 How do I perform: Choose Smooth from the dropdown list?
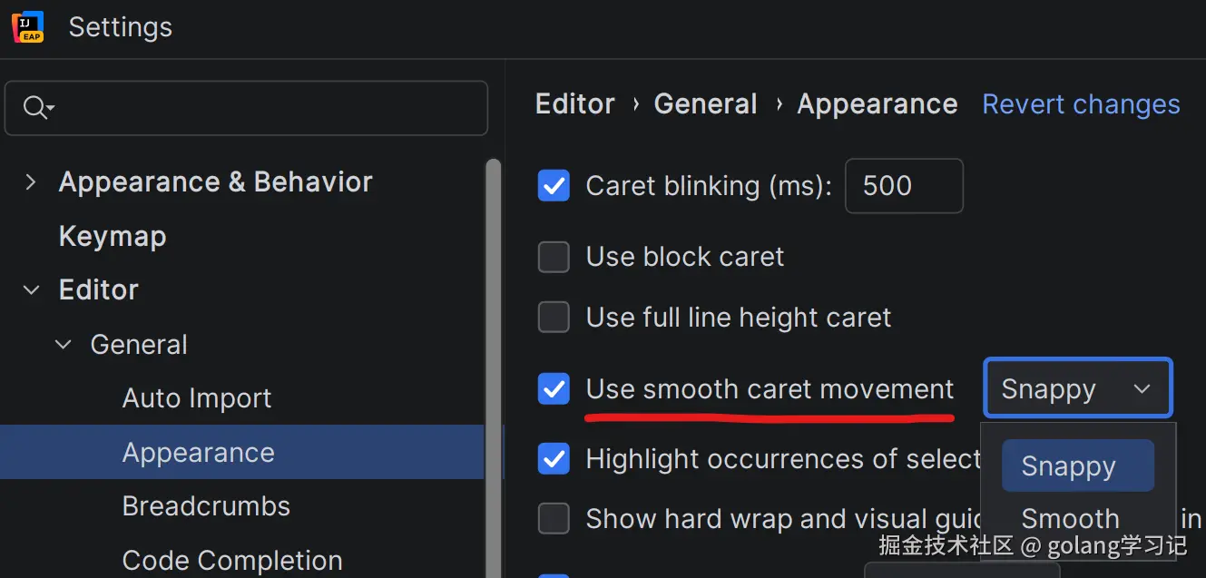pos(1071,519)
